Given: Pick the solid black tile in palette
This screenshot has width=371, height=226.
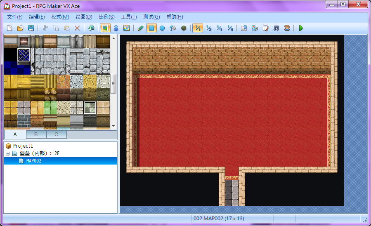Looking at the screenshot, I should (11, 55).
